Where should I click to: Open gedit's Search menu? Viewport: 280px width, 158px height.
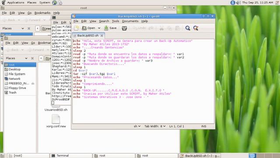click(104, 21)
